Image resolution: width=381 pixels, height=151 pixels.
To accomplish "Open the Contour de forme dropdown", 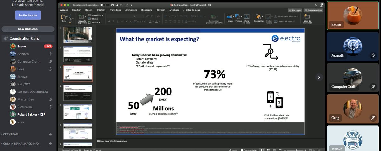I will [284, 22].
